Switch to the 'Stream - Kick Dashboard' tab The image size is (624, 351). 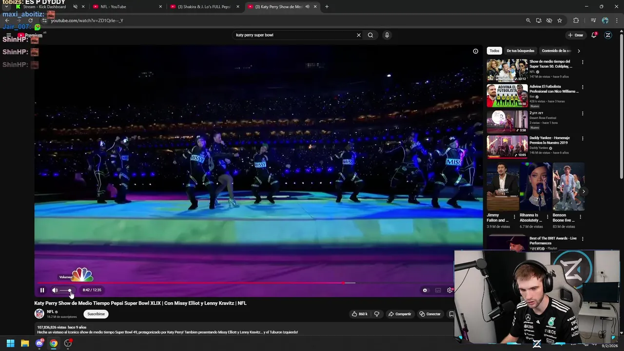click(x=44, y=7)
